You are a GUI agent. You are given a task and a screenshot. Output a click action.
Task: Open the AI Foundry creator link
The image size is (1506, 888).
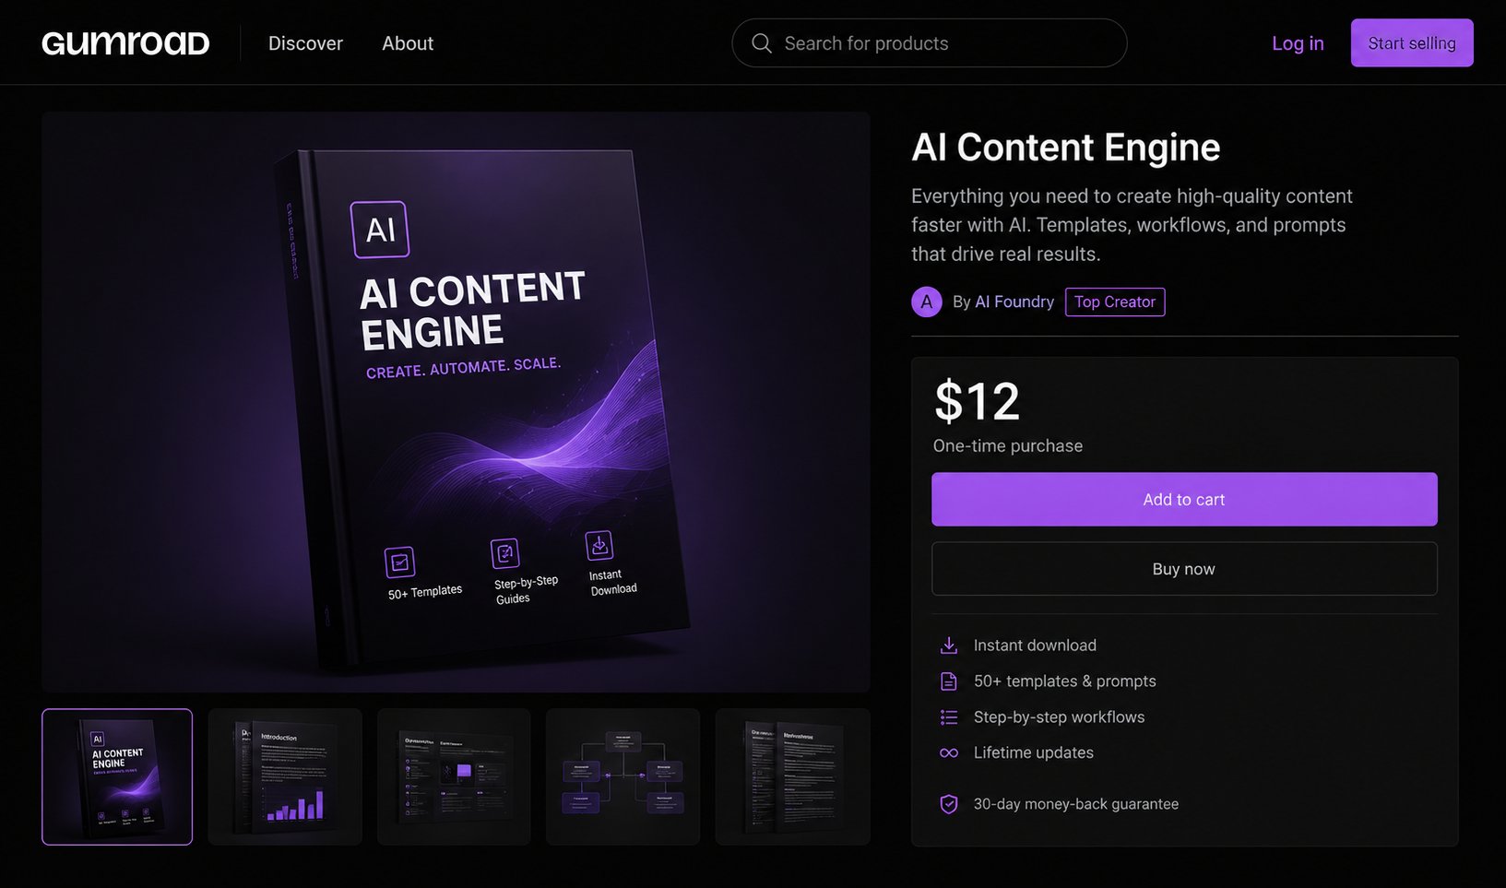[x=1014, y=302]
